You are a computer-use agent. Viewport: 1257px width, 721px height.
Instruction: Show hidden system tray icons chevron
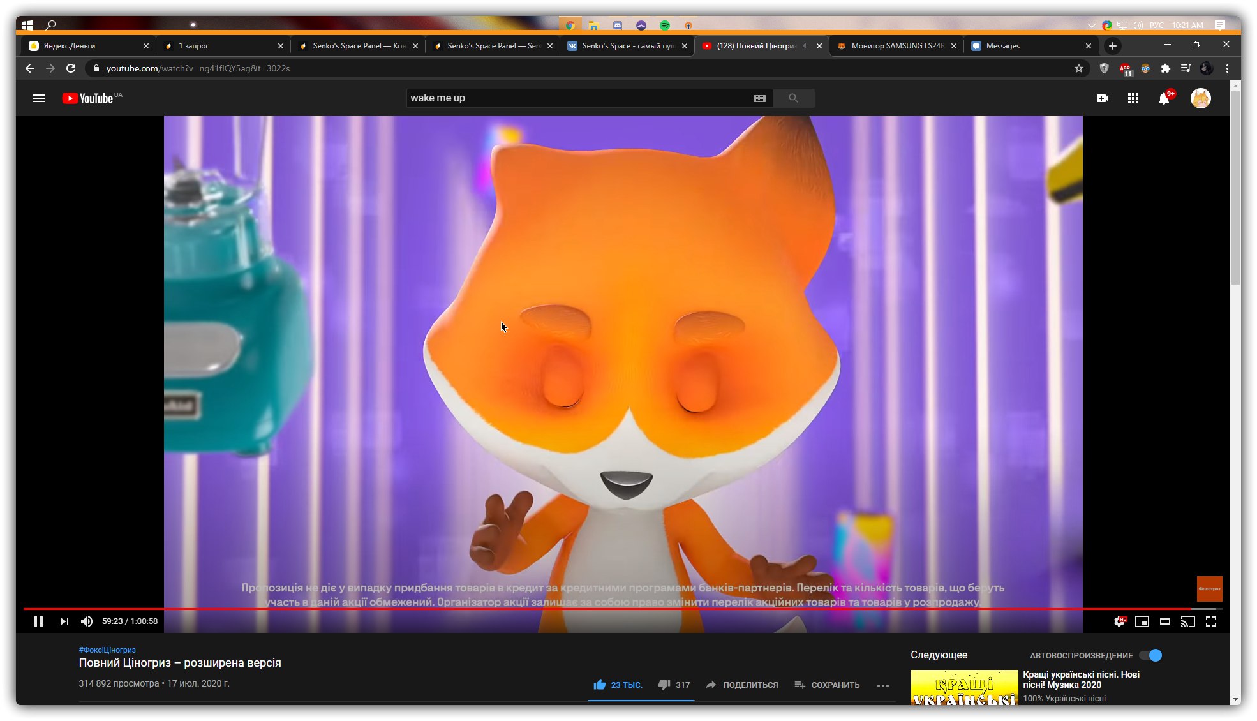1092,26
